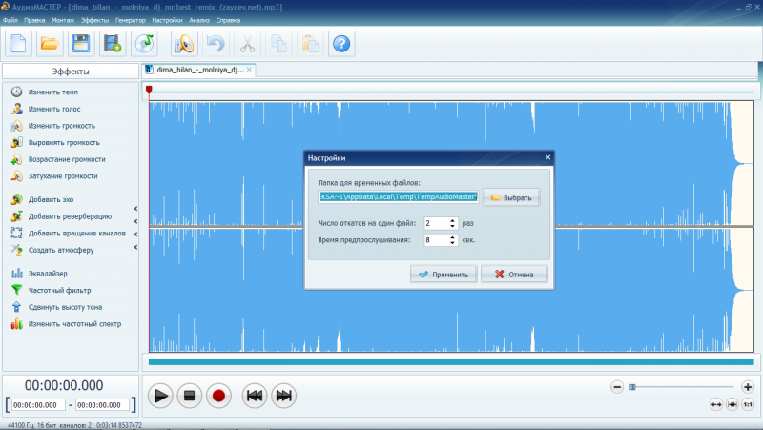
Task: Click the zoom slider handle
Action: pyautogui.click(x=631, y=386)
